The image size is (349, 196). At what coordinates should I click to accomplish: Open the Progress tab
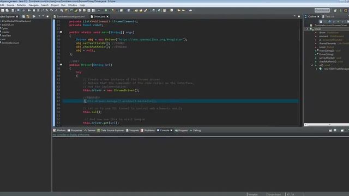tap(181, 131)
